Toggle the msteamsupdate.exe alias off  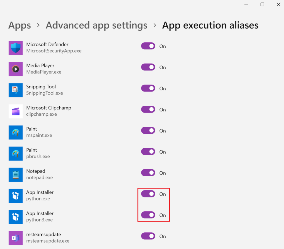[x=148, y=236]
